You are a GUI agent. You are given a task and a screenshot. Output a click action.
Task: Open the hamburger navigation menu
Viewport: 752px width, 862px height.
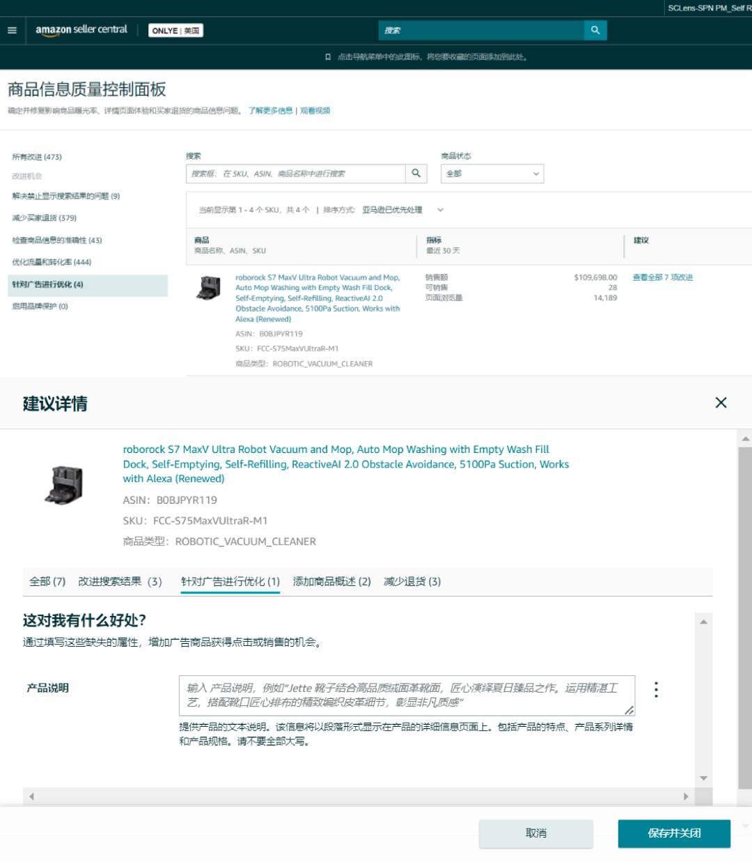12,31
